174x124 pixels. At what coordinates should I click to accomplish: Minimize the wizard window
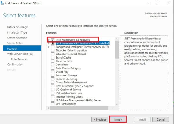tap(148, 3)
